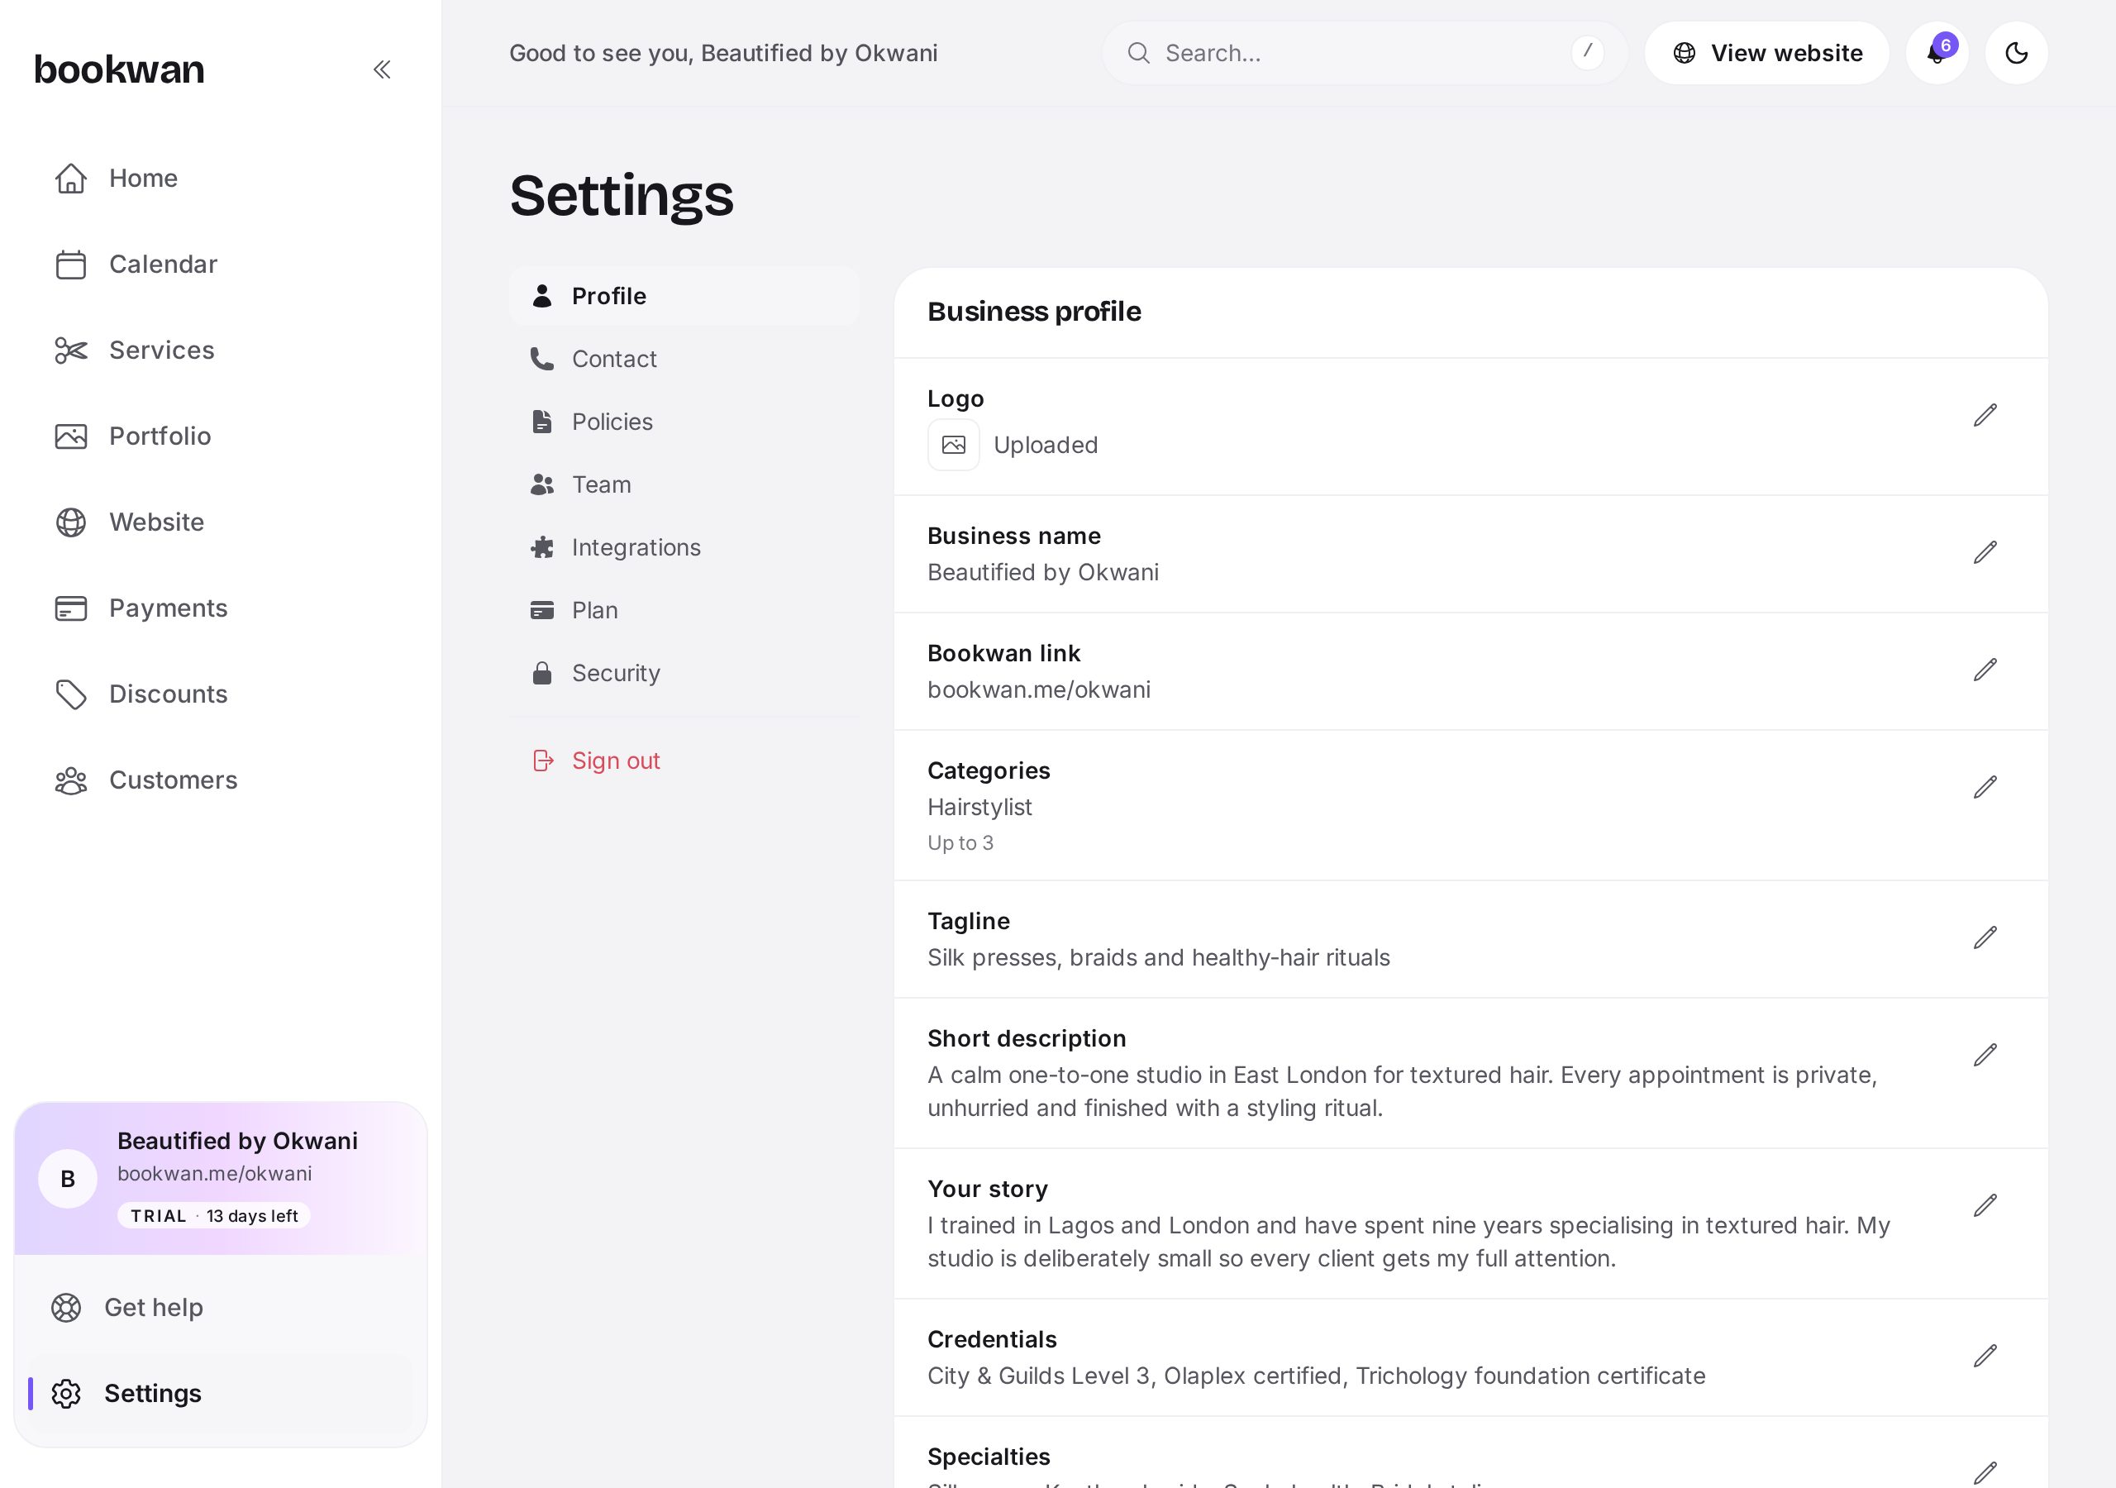Switch to Contact settings tab
This screenshot has height=1488, width=2116.
[684, 359]
